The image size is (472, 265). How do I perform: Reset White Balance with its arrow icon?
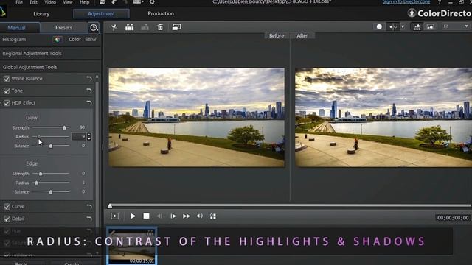click(x=89, y=79)
